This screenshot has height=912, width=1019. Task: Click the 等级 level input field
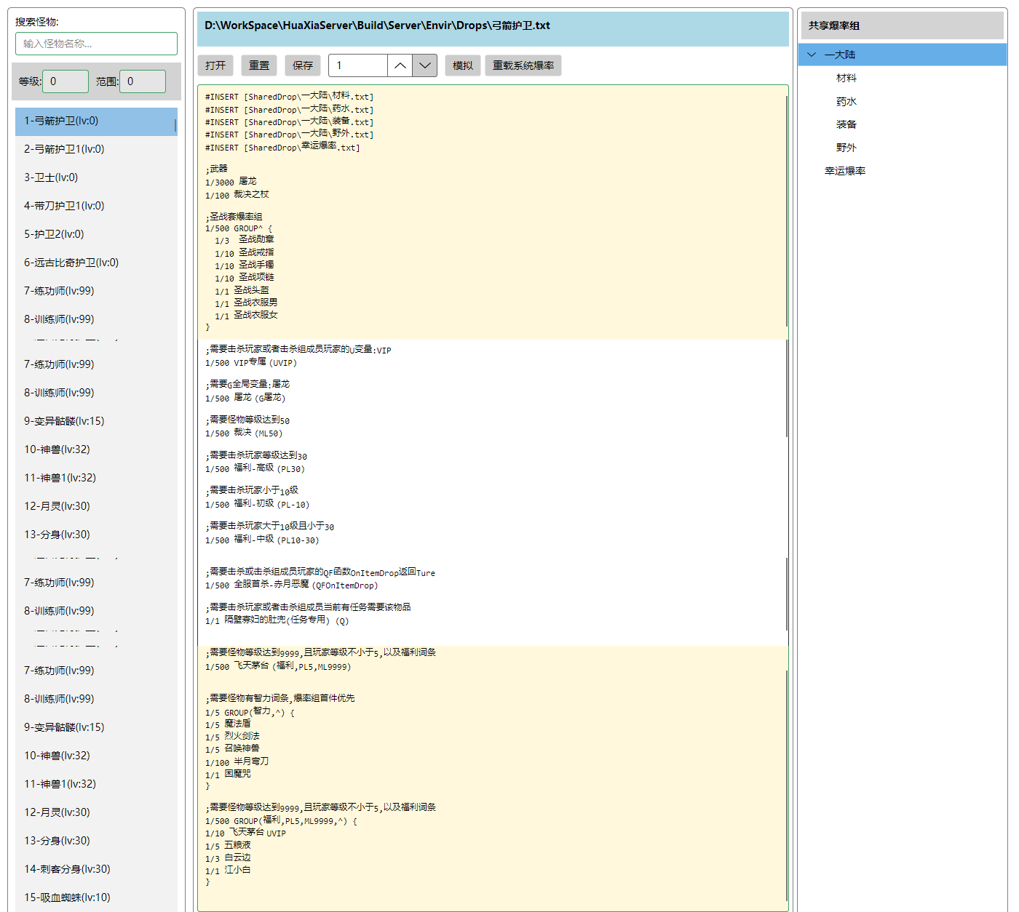tap(66, 81)
